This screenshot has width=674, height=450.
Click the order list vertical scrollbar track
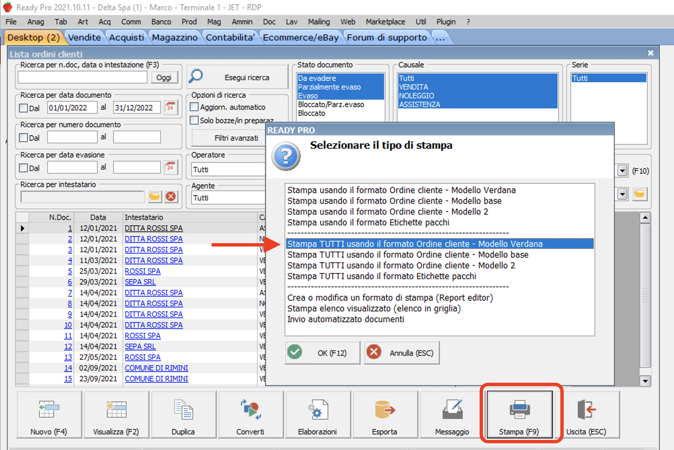pos(645,299)
